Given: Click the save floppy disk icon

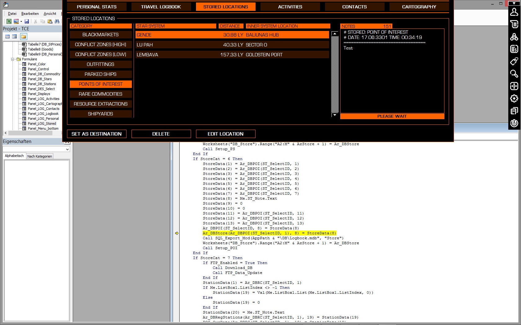Looking at the screenshot, I should 27,21.
